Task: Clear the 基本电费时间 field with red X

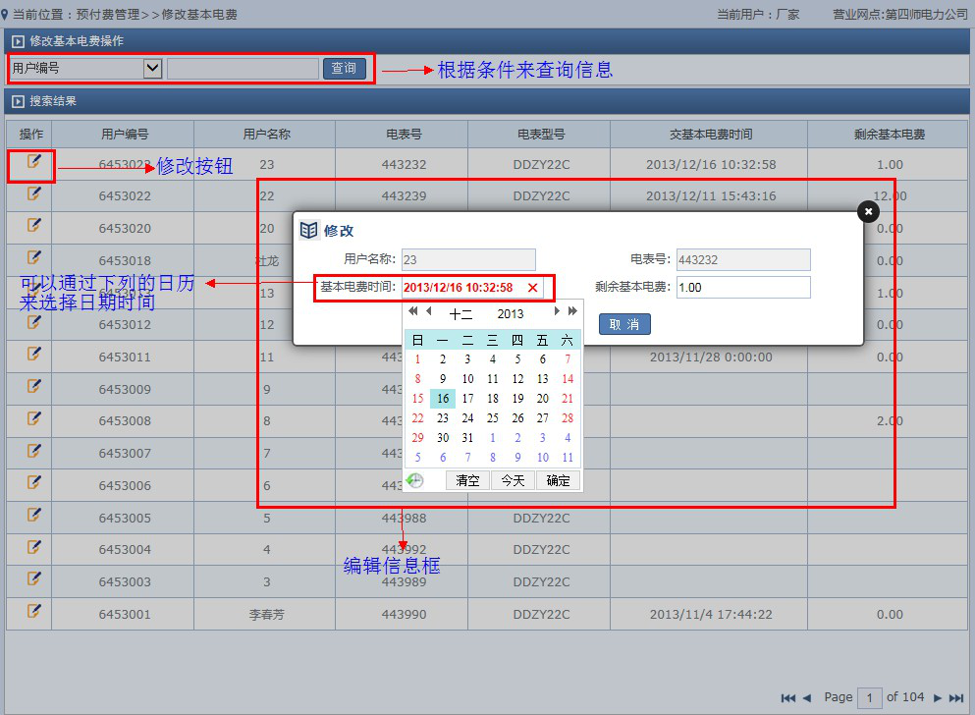Action: [x=532, y=288]
